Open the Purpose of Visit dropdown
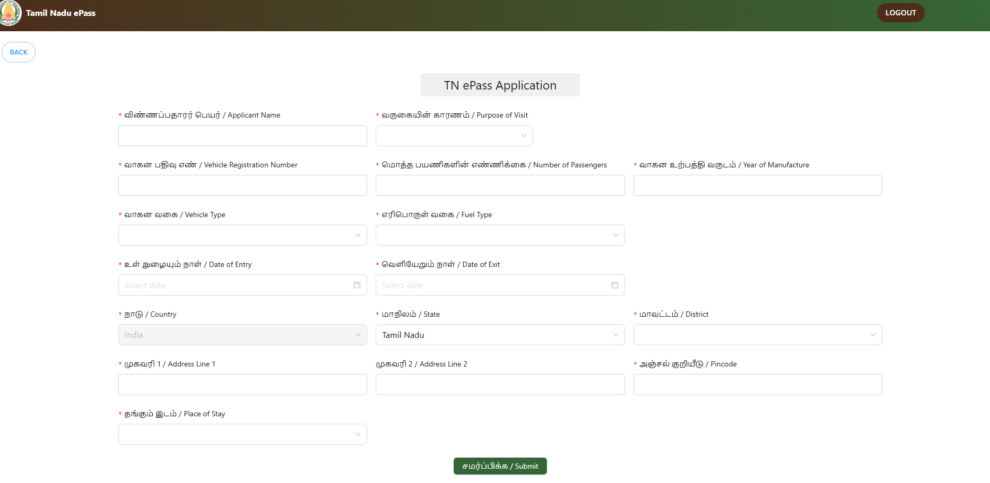The width and height of the screenshot is (990, 483). tap(454, 136)
